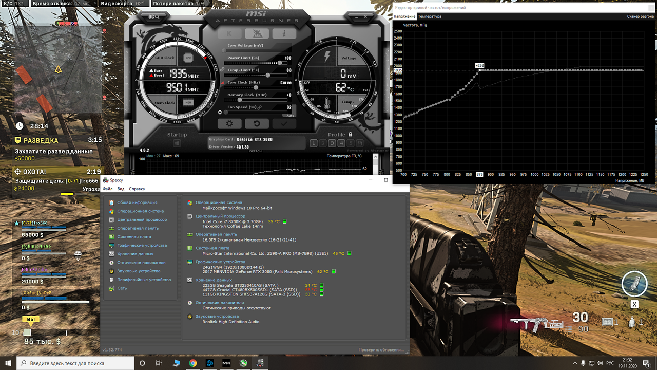Viewport: 657px width, 370px height.
Task: Click the save profile floppy icon
Action: point(359,143)
